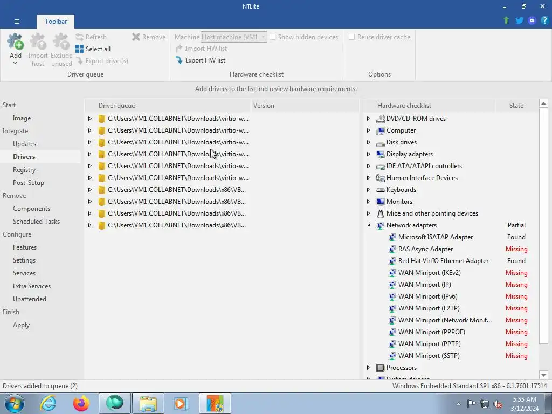Show hidden tray icons arrow
The height and width of the screenshot is (414, 552).
click(458, 404)
